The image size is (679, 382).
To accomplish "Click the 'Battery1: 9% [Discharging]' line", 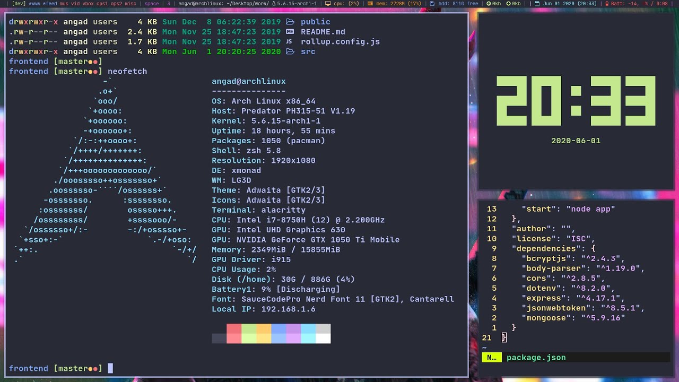I will [276, 289].
